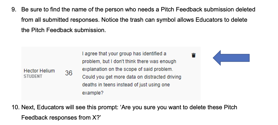Click 'problem, but I don't think' line
Screen dimensions: 278x125
pos(129,61)
